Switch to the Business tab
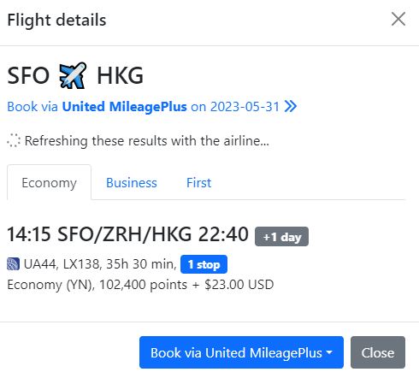Image resolution: width=419 pixels, height=378 pixels. click(x=132, y=182)
